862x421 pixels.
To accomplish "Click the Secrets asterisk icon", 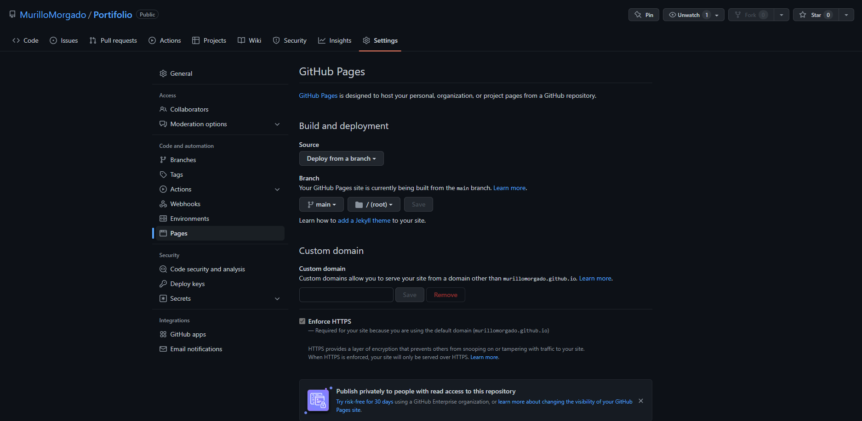I will (x=163, y=298).
